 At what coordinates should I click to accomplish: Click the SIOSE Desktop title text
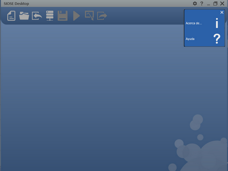[x=16, y=4]
